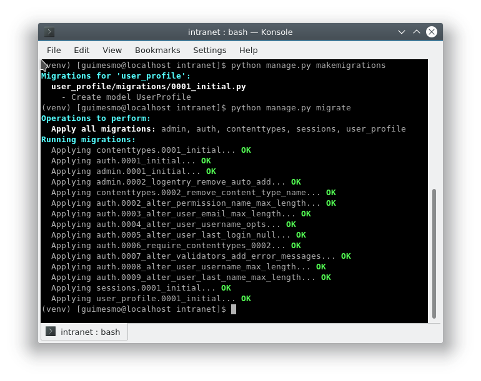Screen dimensions: 481x381
Task: Click 'Applying admin.0001_initial...' line
Action: click(134, 171)
